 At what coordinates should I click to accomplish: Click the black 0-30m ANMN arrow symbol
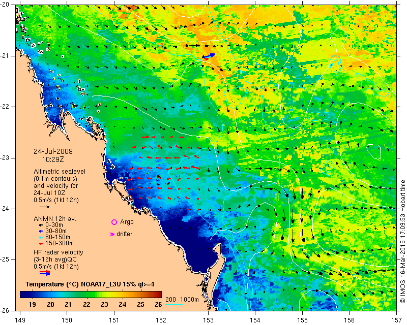[x=41, y=225]
